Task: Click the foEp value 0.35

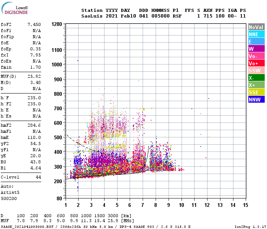Action: (35, 49)
